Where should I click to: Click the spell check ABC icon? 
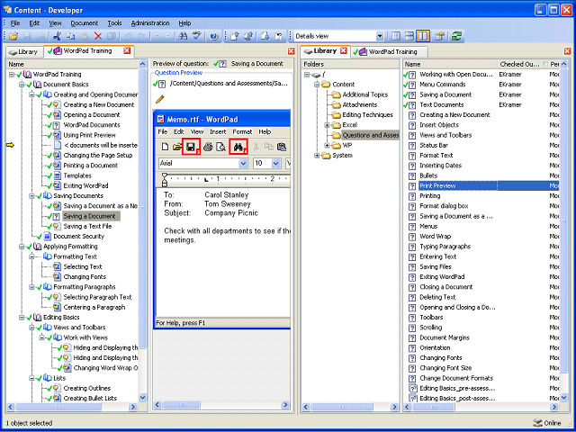197,36
